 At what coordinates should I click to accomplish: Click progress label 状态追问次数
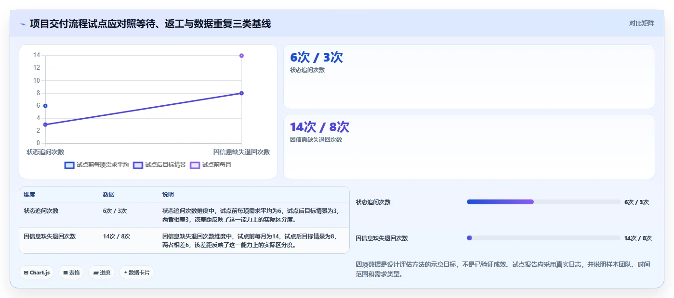(x=373, y=202)
